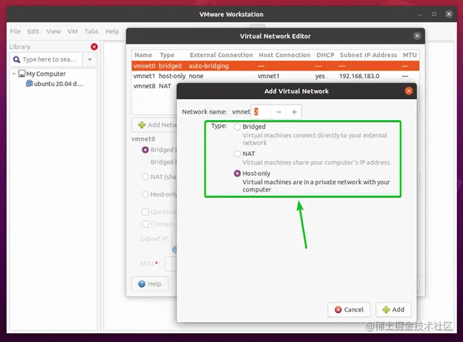
Task: Click the ubuntu VM icon in library
Action: [29, 84]
